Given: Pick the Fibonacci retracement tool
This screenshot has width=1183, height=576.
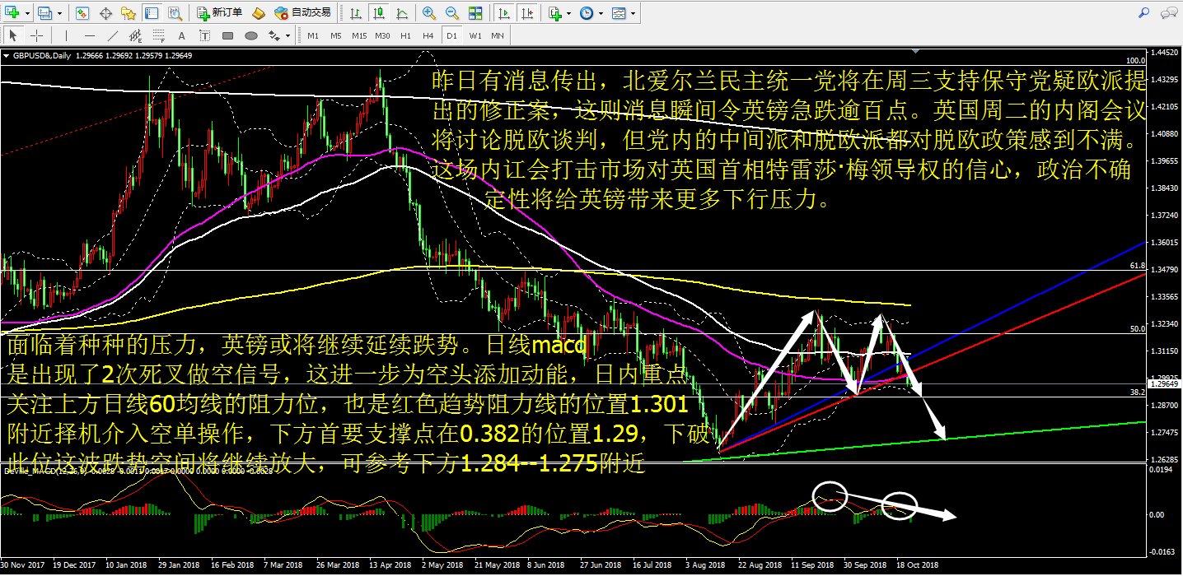Looking at the screenshot, I should pos(160,36).
